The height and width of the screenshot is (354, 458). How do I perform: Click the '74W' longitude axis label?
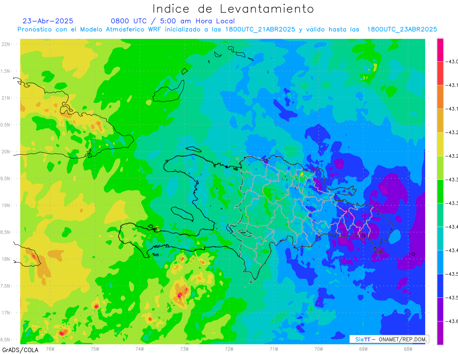[140, 348]
